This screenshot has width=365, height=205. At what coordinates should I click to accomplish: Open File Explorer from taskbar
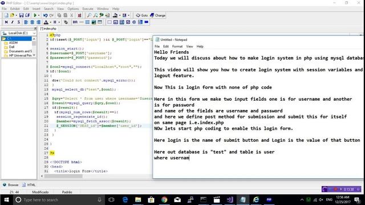pyautogui.click(x=138, y=200)
